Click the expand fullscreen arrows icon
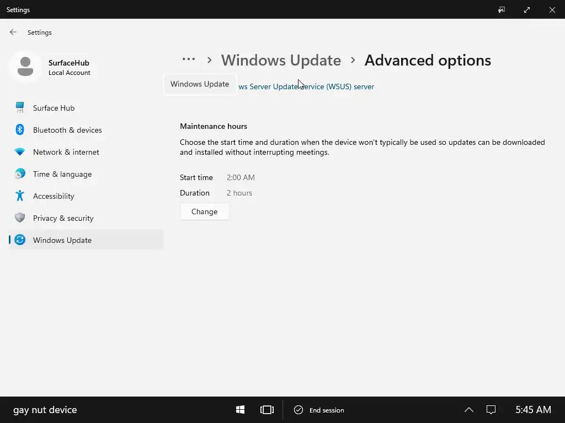Image resolution: width=565 pixels, height=423 pixels. [x=527, y=10]
